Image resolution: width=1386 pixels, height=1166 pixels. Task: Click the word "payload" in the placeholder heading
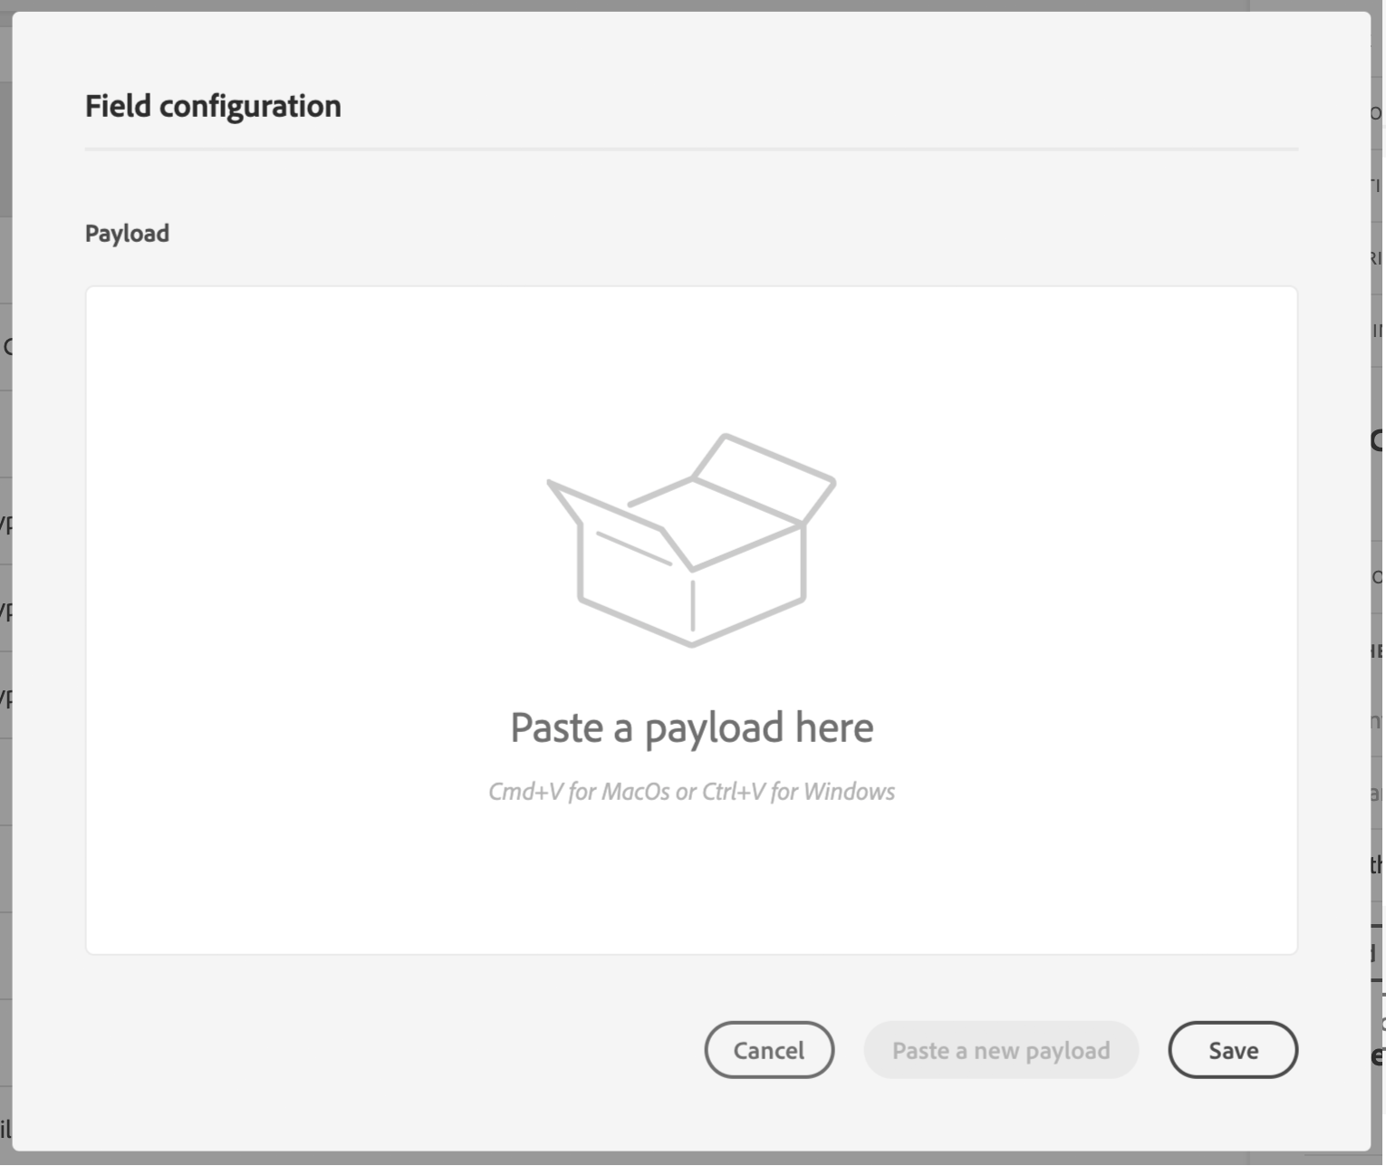click(x=714, y=729)
